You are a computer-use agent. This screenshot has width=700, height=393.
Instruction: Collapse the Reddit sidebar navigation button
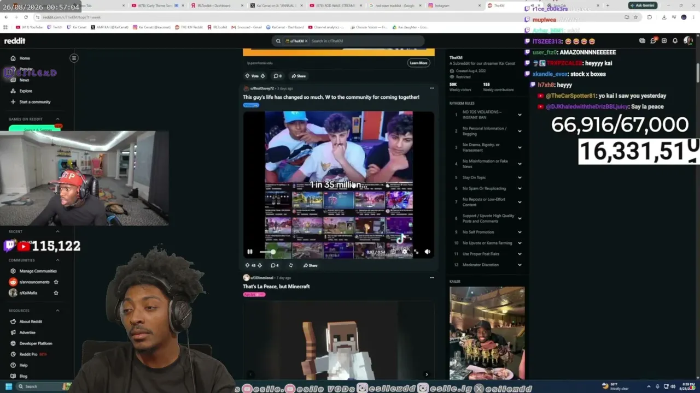coord(74,58)
